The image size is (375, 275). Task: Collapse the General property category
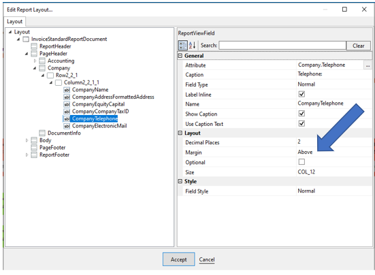point(180,56)
